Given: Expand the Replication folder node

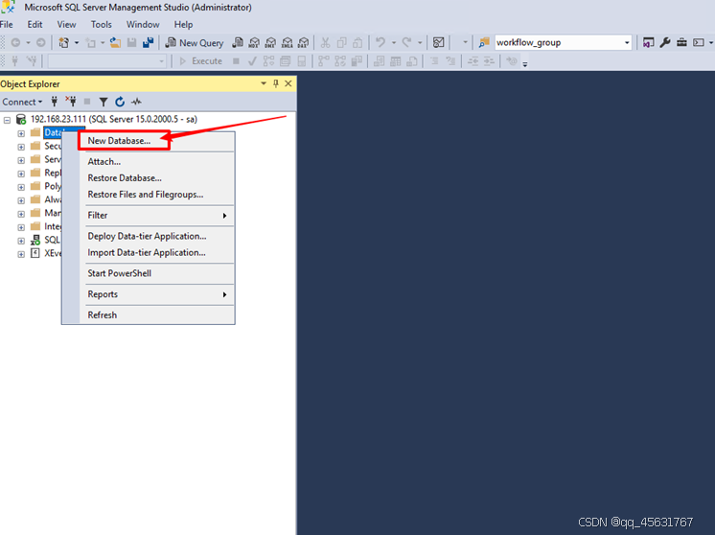Looking at the screenshot, I should point(21,174).
